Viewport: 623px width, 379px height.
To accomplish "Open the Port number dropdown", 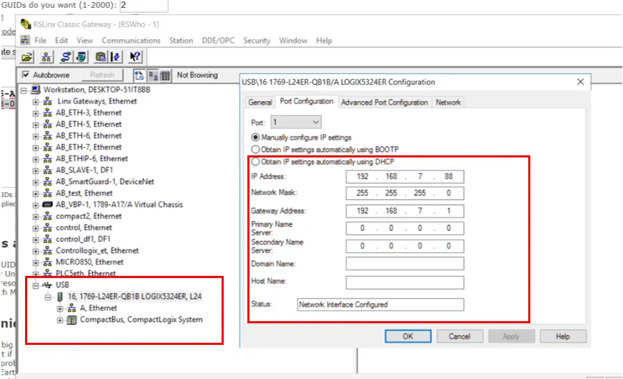I will (x=296, y=122).
